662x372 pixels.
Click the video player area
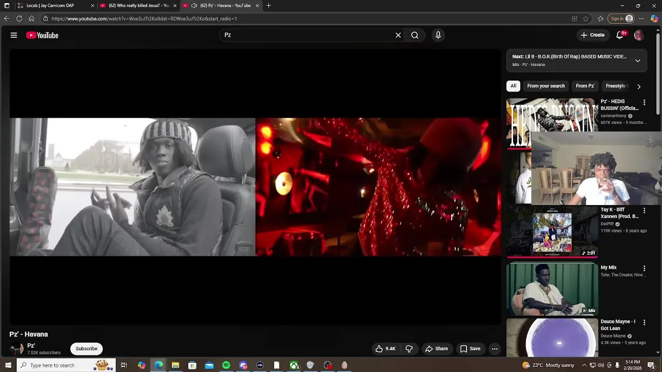(255, 187)
